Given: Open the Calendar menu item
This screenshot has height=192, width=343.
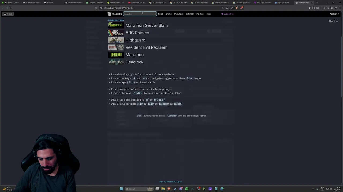Looking at the screenshot, I should pyautogui.click(x=190, y=14).
